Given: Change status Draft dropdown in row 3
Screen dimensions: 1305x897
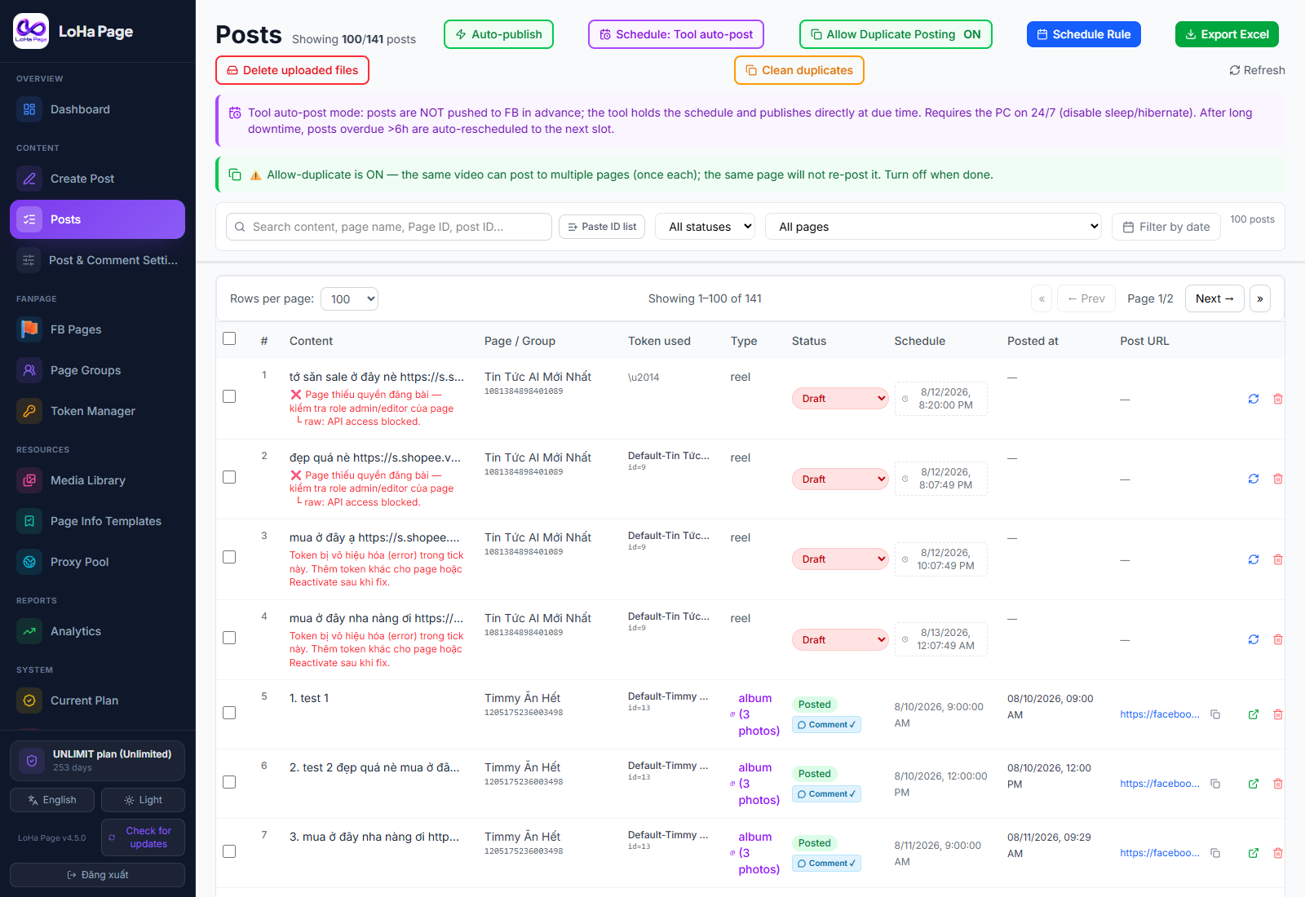Looking at the screenshot, I should coord(840,559).
